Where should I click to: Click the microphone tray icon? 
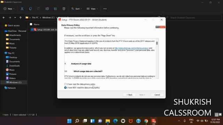(185, 121)
